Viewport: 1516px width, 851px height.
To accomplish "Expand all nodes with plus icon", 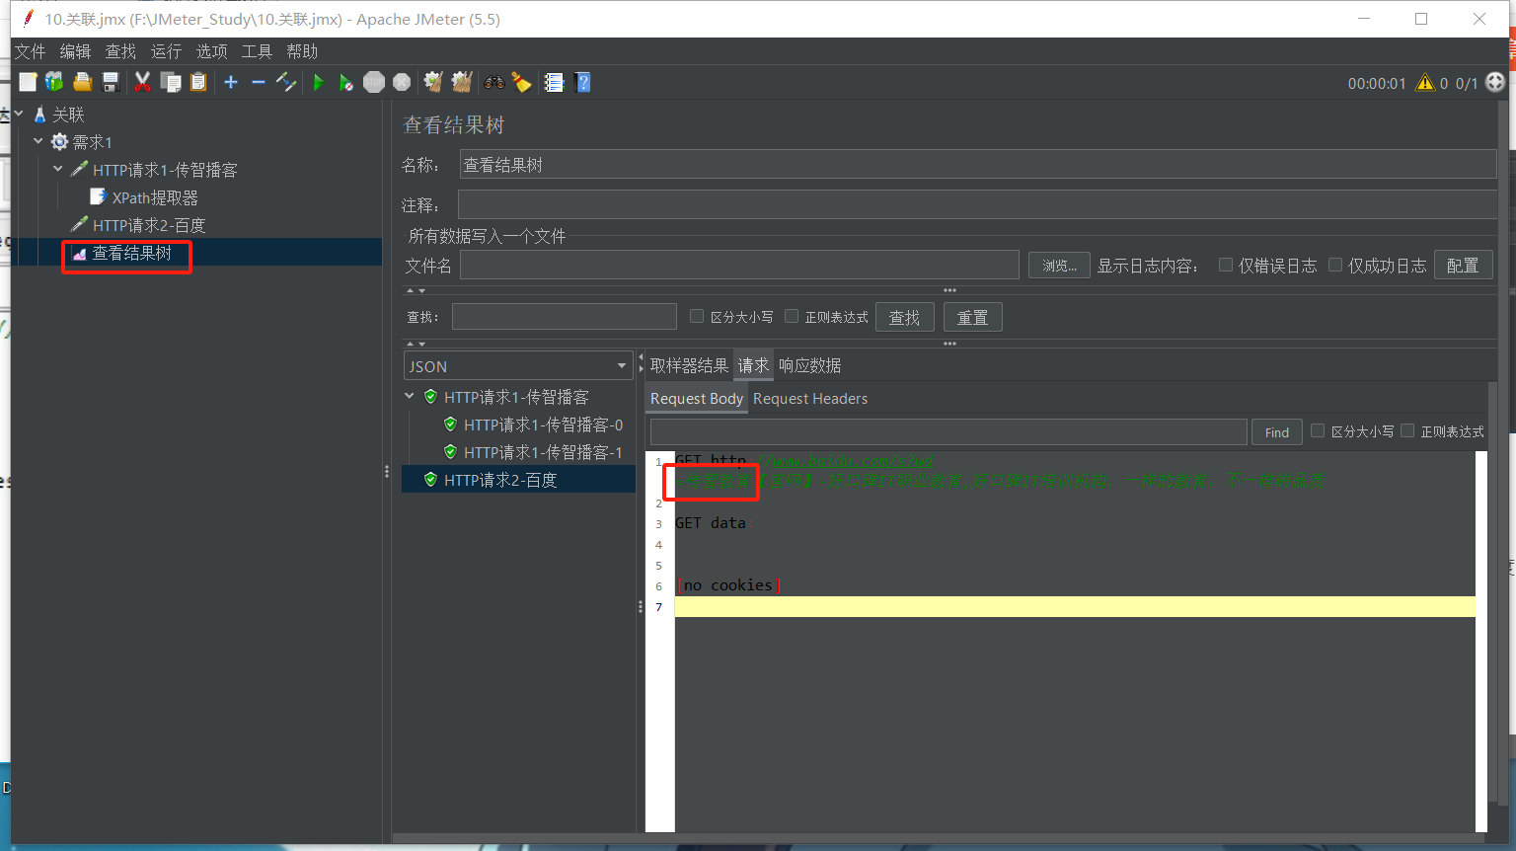I will click(231, 82).
